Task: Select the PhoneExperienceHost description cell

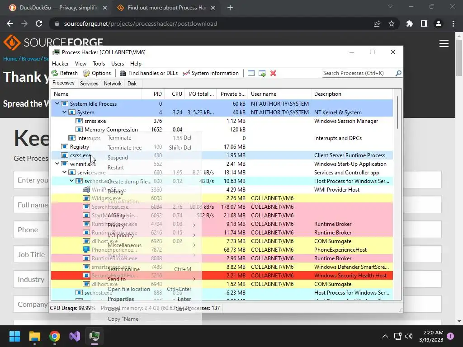Action: 340,249
